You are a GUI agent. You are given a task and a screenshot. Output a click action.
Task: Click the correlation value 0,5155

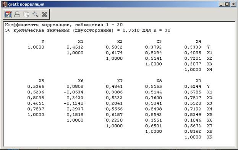point(154,86)
